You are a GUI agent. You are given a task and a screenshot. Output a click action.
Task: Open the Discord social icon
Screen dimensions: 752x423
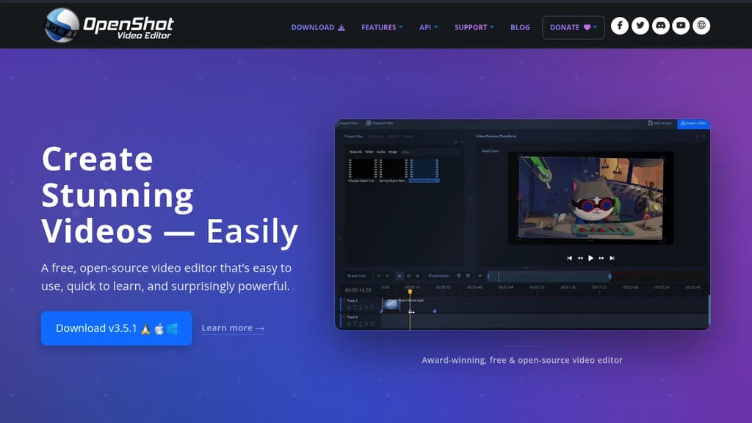661,26
